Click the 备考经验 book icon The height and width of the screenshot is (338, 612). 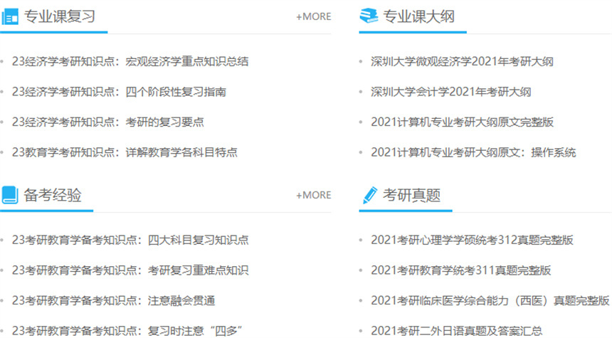point(10,195)
